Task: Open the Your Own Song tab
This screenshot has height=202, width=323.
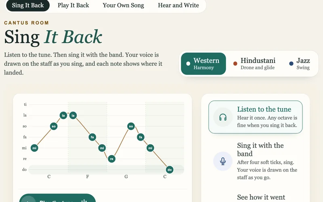Action: pos(124,5)
